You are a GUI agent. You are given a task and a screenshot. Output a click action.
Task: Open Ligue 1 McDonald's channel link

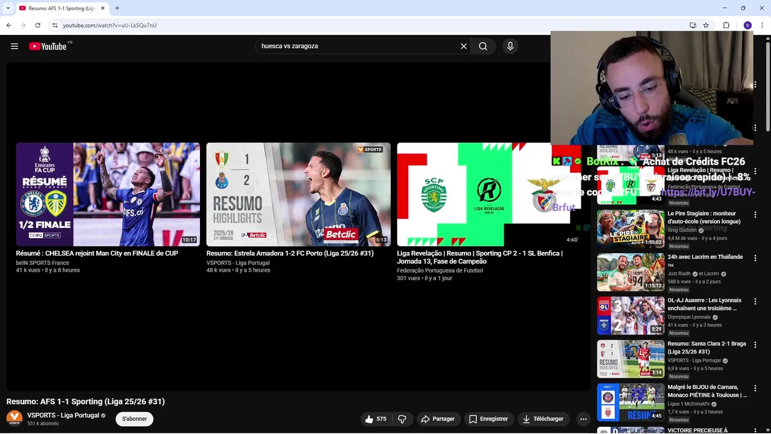[x=688, y=404]
